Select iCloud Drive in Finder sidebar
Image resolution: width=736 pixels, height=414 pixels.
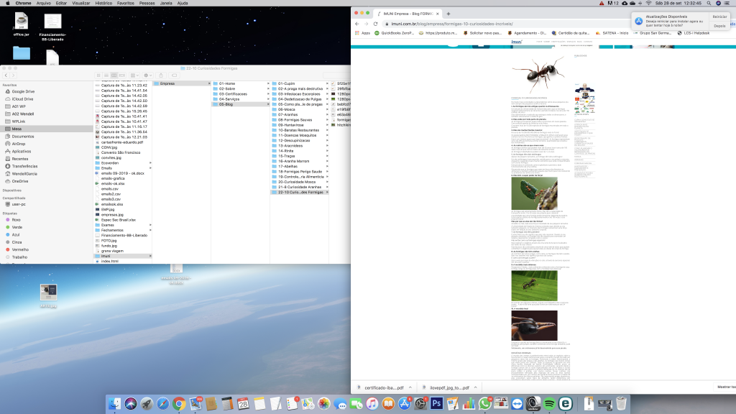[22, 99]
